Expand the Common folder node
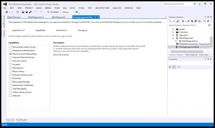The width and height of the screenshot is (215, 128). 173,32
